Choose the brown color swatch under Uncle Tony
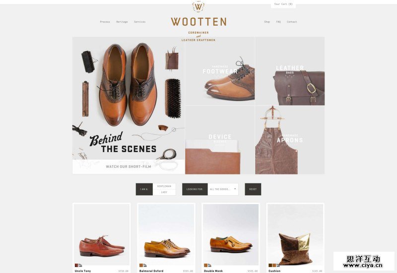397x273 pixels. pos(76,266)
